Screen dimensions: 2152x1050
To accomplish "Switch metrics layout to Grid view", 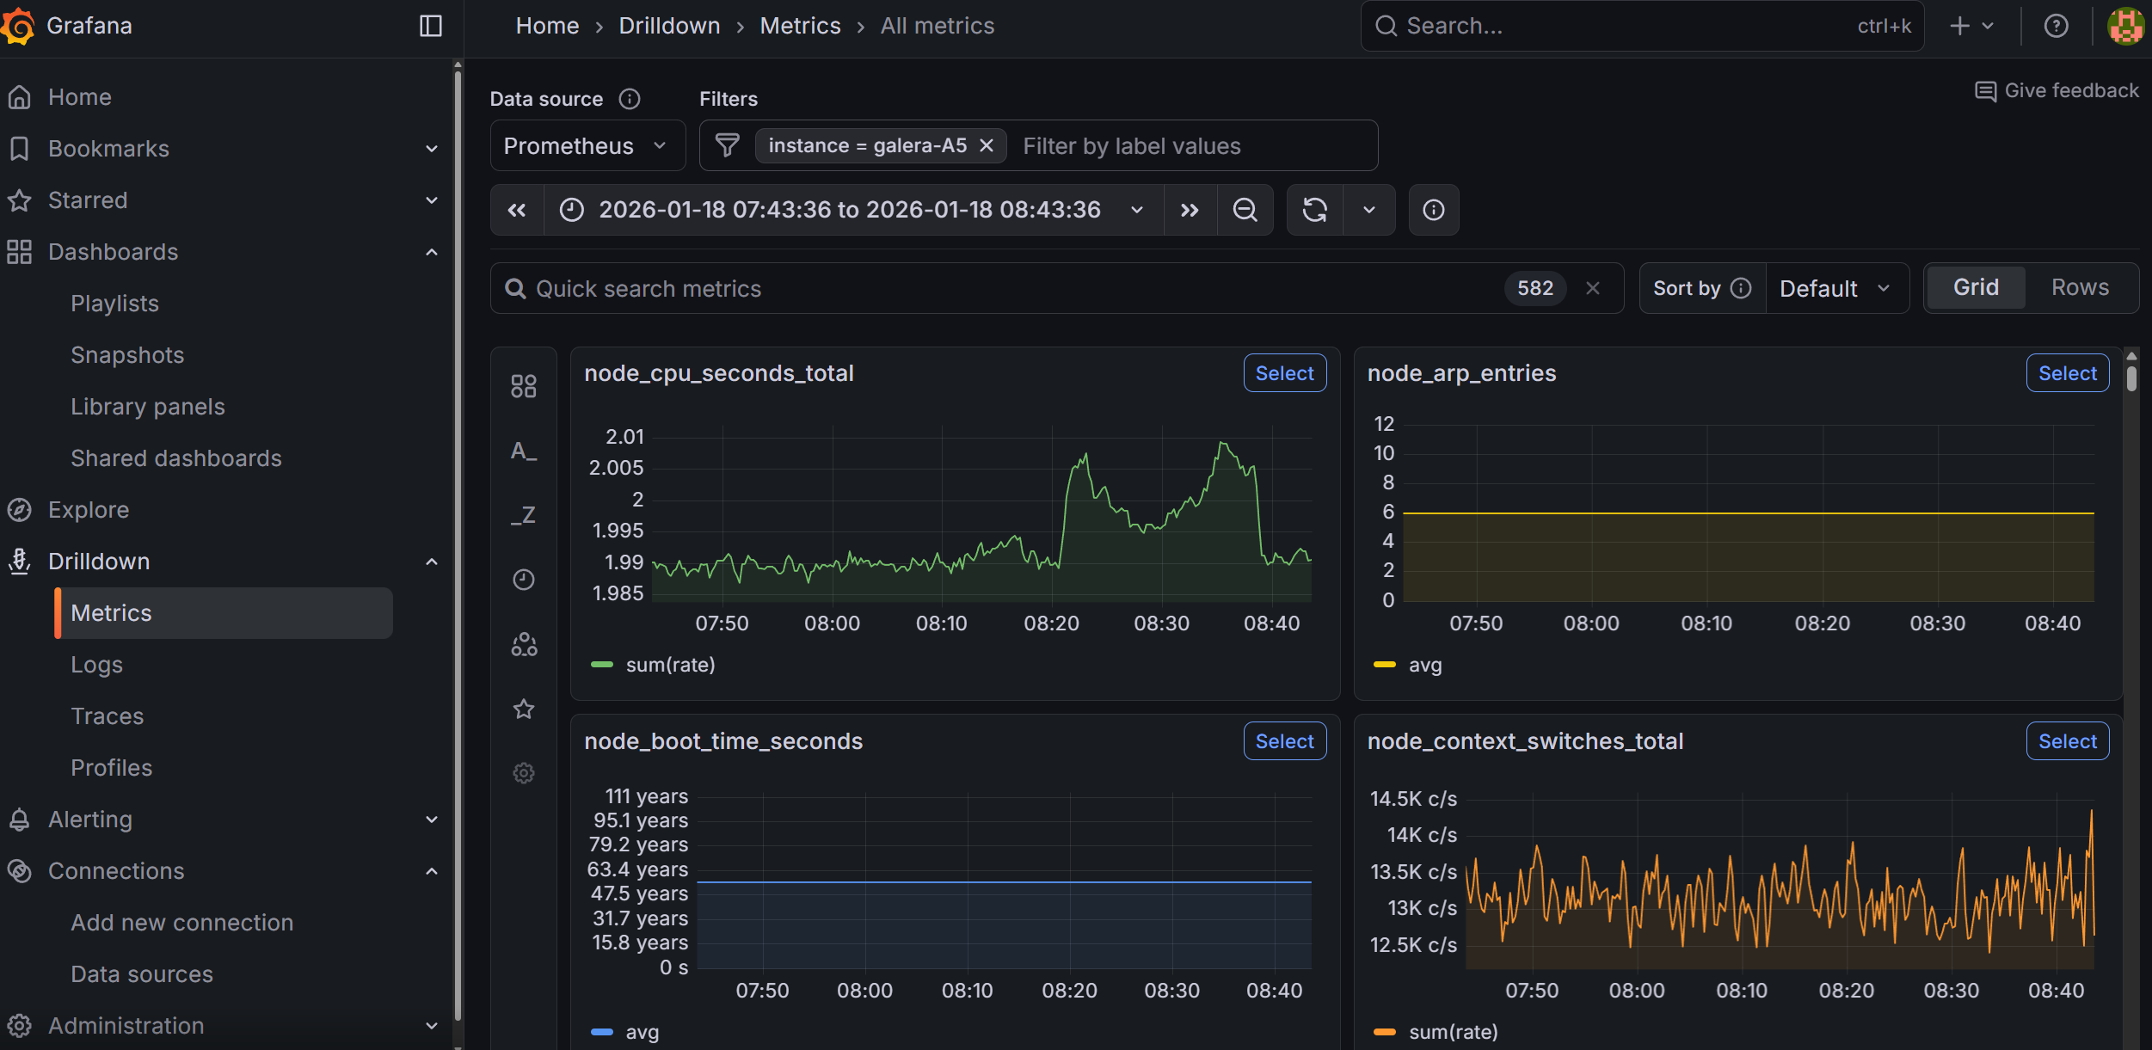I will [x=1976, y=287].
